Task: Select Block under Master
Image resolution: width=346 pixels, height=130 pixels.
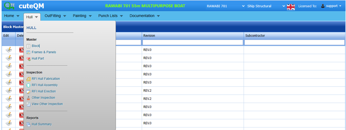Action: (35, 46)
